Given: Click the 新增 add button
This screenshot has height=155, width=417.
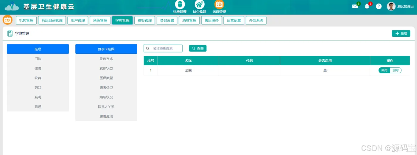Looking at the screenshot, I should 401,33.
